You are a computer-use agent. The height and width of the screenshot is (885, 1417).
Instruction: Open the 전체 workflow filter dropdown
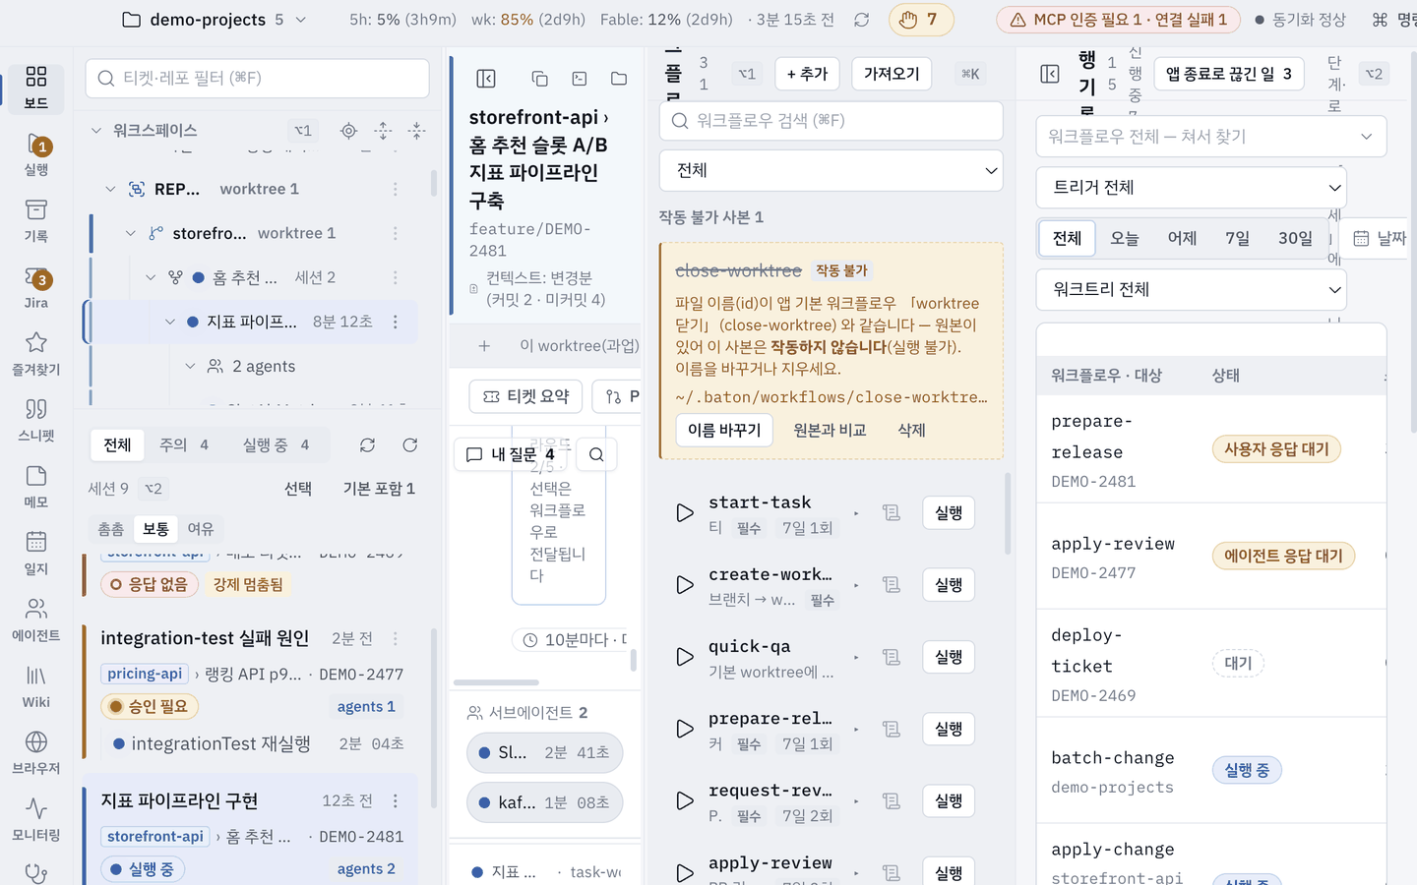[832, 170]
